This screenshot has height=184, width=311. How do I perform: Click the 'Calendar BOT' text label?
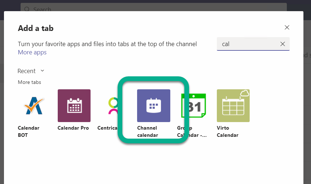click(x=29, y=131)
